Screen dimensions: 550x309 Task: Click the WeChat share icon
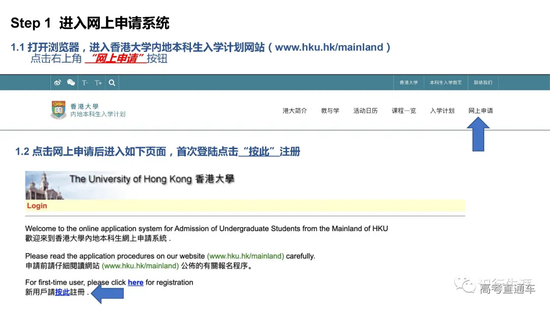[x=71, y=82]
